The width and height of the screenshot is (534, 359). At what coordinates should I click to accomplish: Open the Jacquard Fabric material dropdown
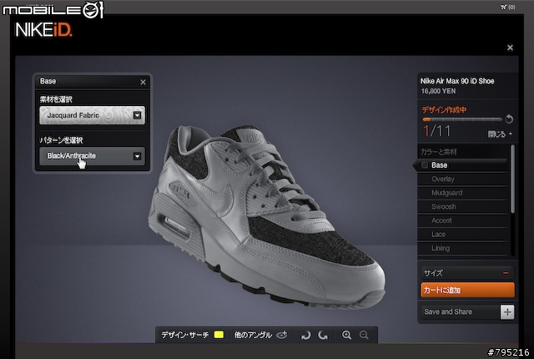coord(92,115)
